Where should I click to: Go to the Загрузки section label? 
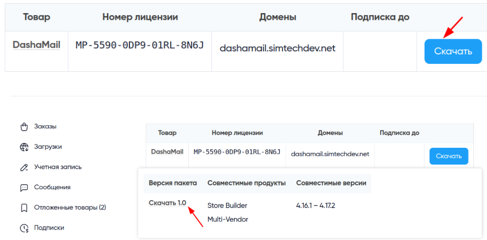pos(48,147)
